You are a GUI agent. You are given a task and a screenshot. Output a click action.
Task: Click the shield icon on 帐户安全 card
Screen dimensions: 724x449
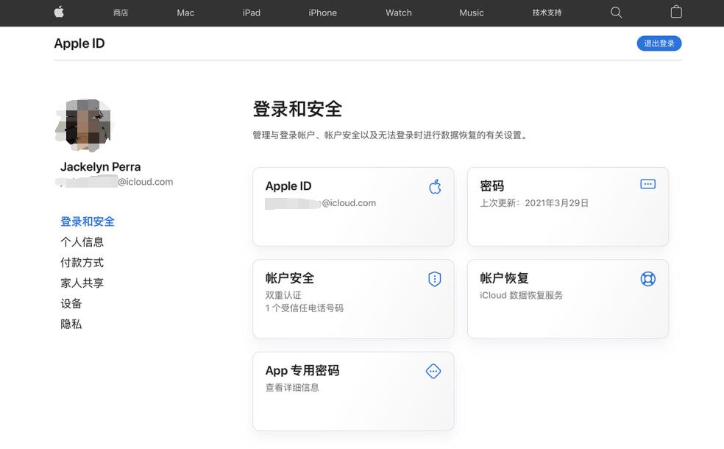(x=434, y=279)
